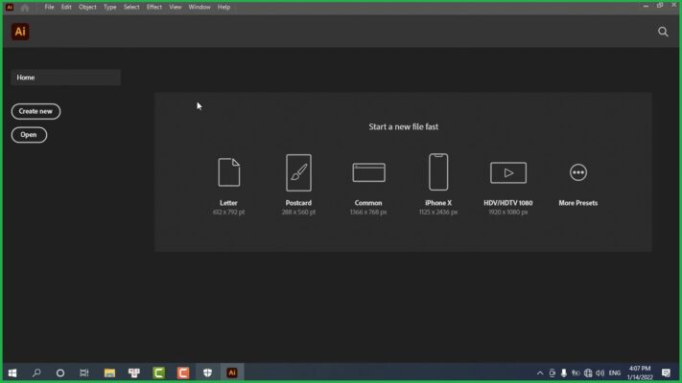Open the File menu

[49, 7]
